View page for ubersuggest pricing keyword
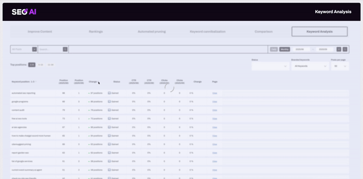Viewport: 363px width, 179px height. click(x=215, y=144)
